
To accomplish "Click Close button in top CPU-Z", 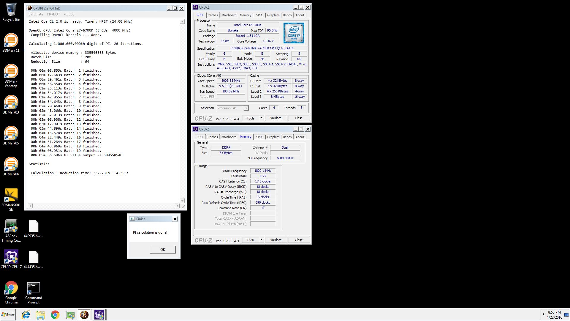I will point(299,118).
